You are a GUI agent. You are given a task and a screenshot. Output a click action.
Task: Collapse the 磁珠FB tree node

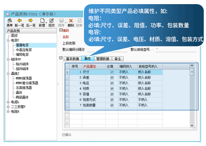pos(8,59)
